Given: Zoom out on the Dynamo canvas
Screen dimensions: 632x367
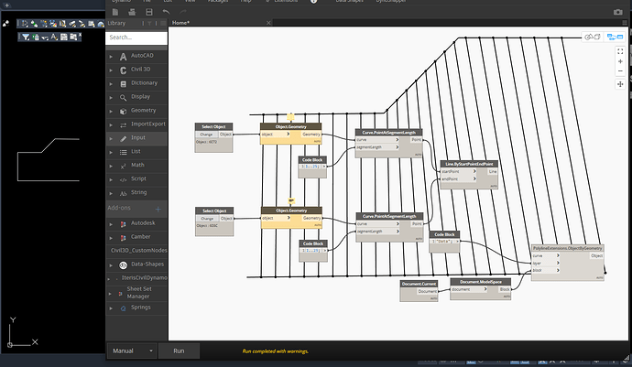Looking at the screenshot, I should click(x=620, y=71).
